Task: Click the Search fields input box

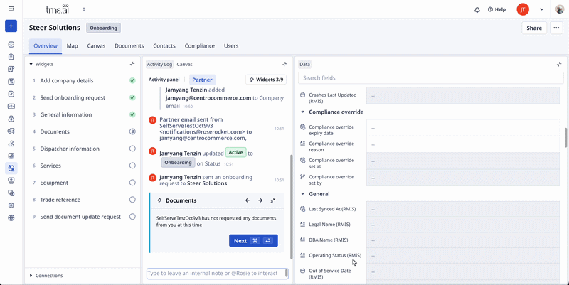Action: (x=430, y=77)
